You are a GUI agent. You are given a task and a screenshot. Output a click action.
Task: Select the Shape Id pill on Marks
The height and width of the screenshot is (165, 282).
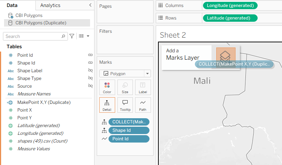click(x=129, y=130)
